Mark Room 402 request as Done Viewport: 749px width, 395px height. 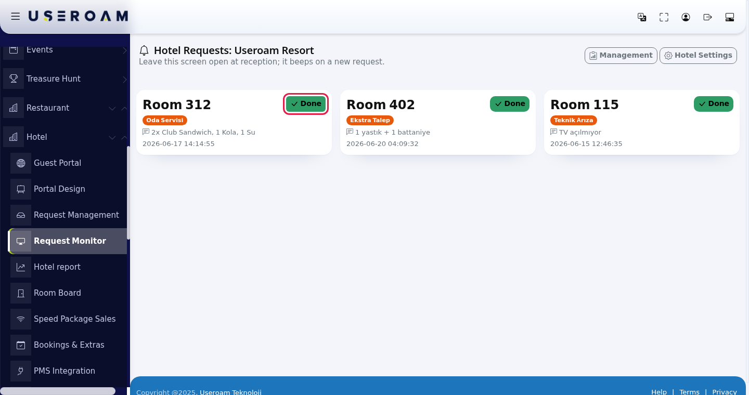(x=510, y=104)
